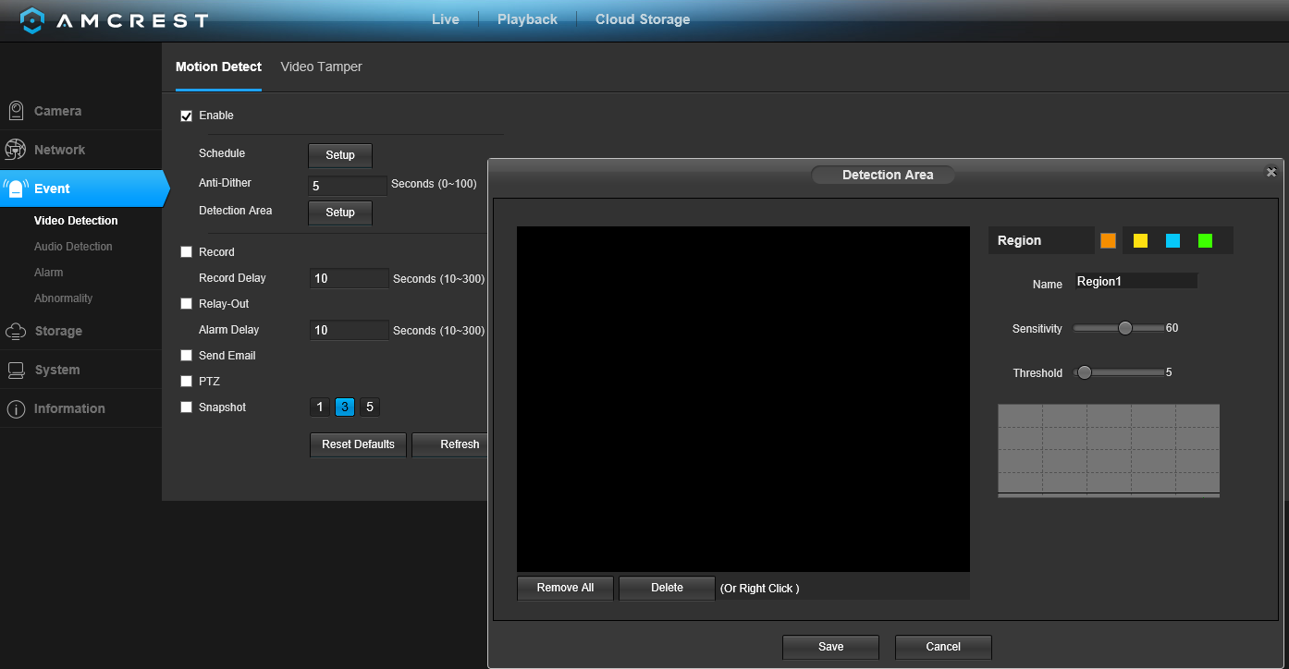Click the Sensitivity slider handle

(x=1125, y=328)
